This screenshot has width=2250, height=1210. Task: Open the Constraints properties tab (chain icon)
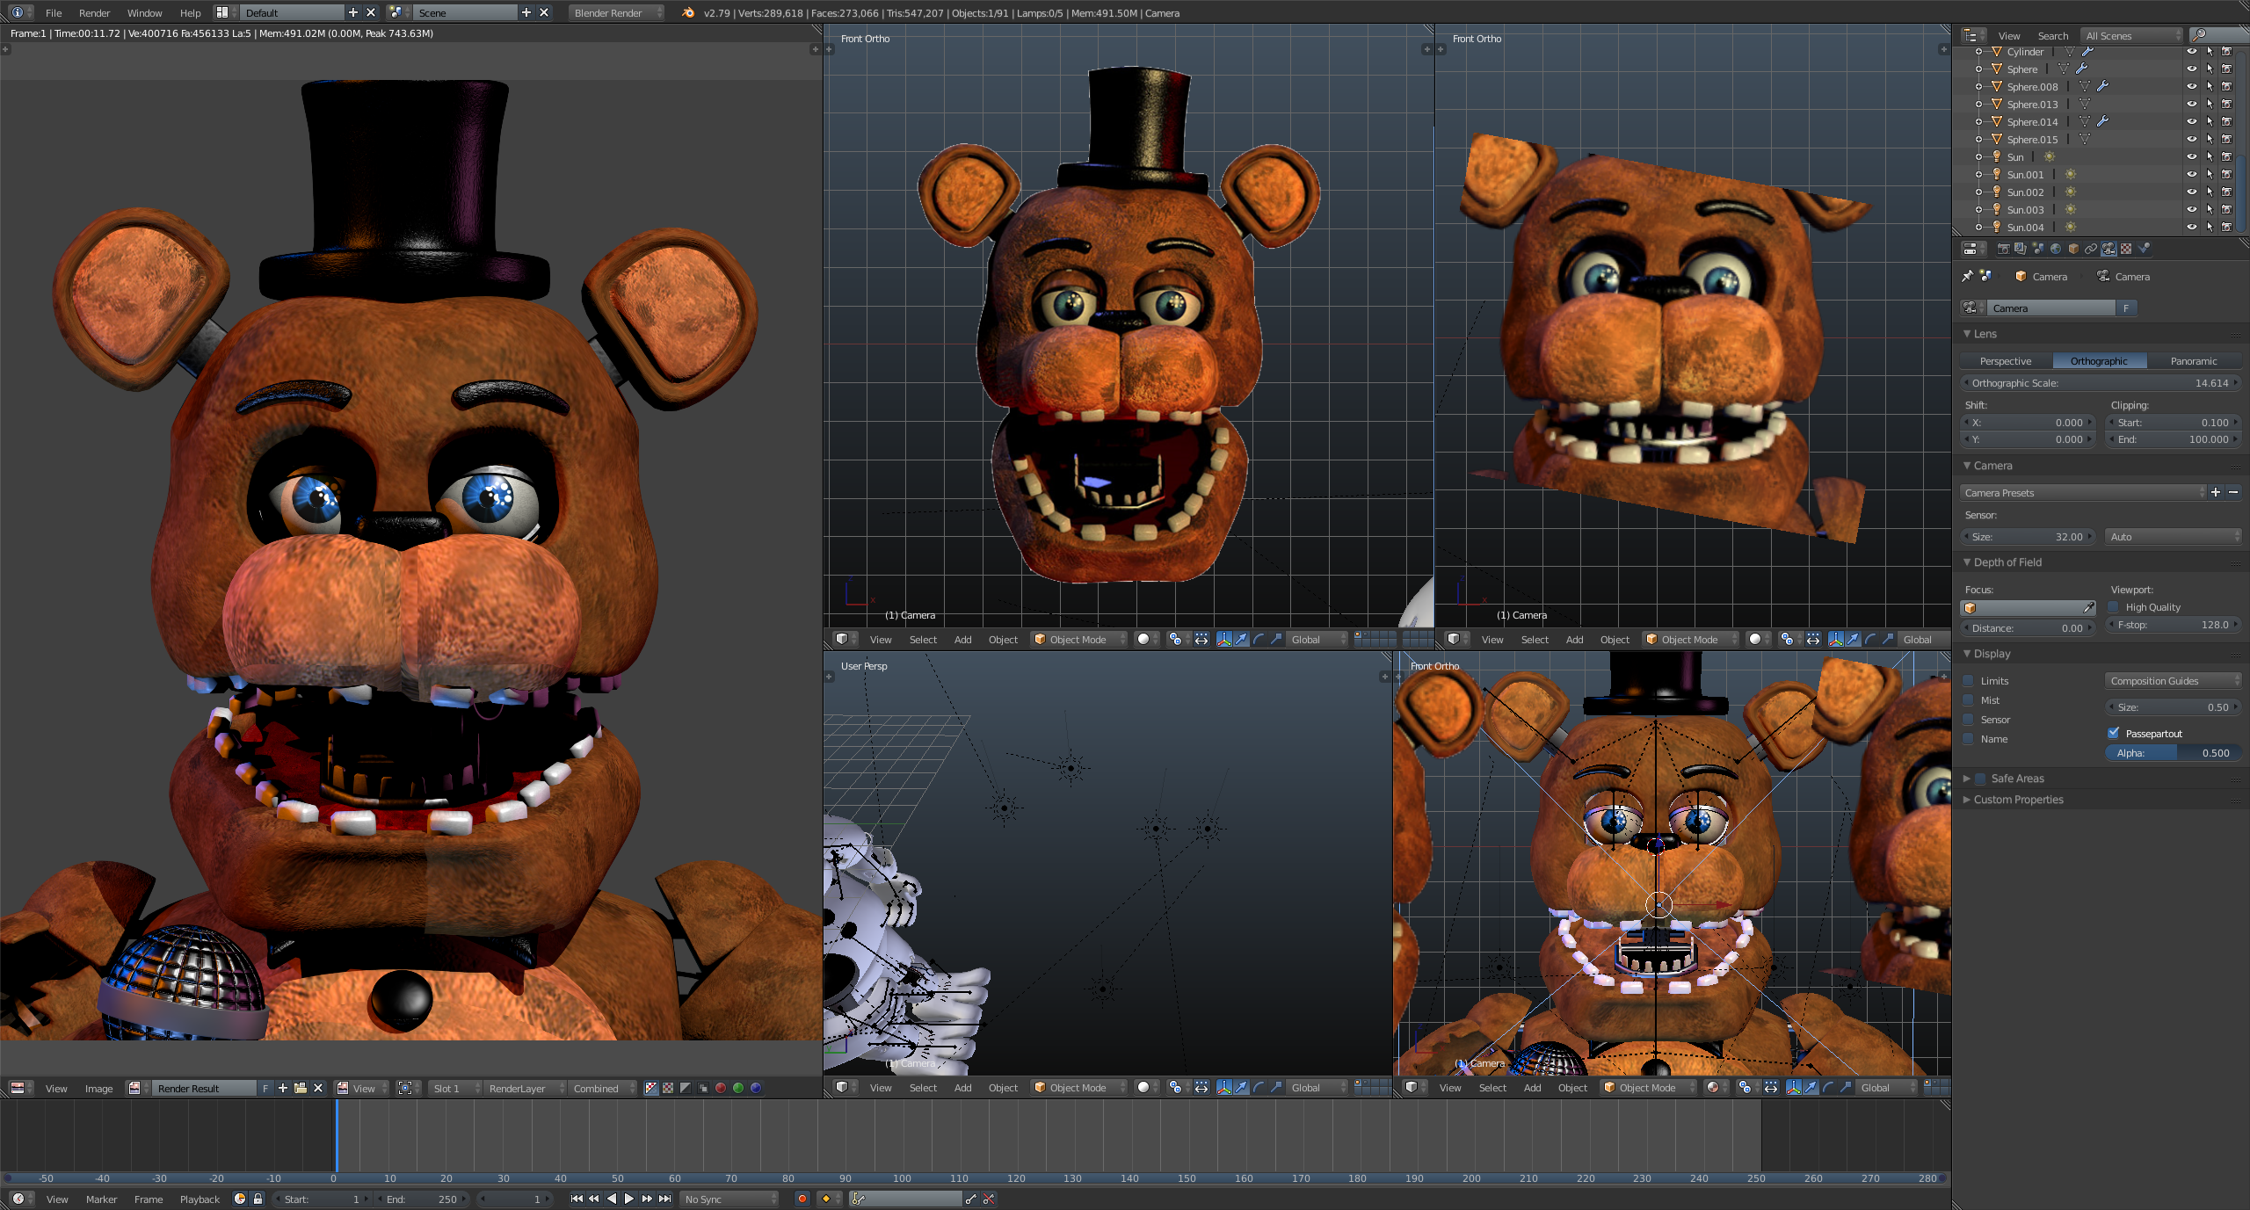click(x=2091, y=249)
